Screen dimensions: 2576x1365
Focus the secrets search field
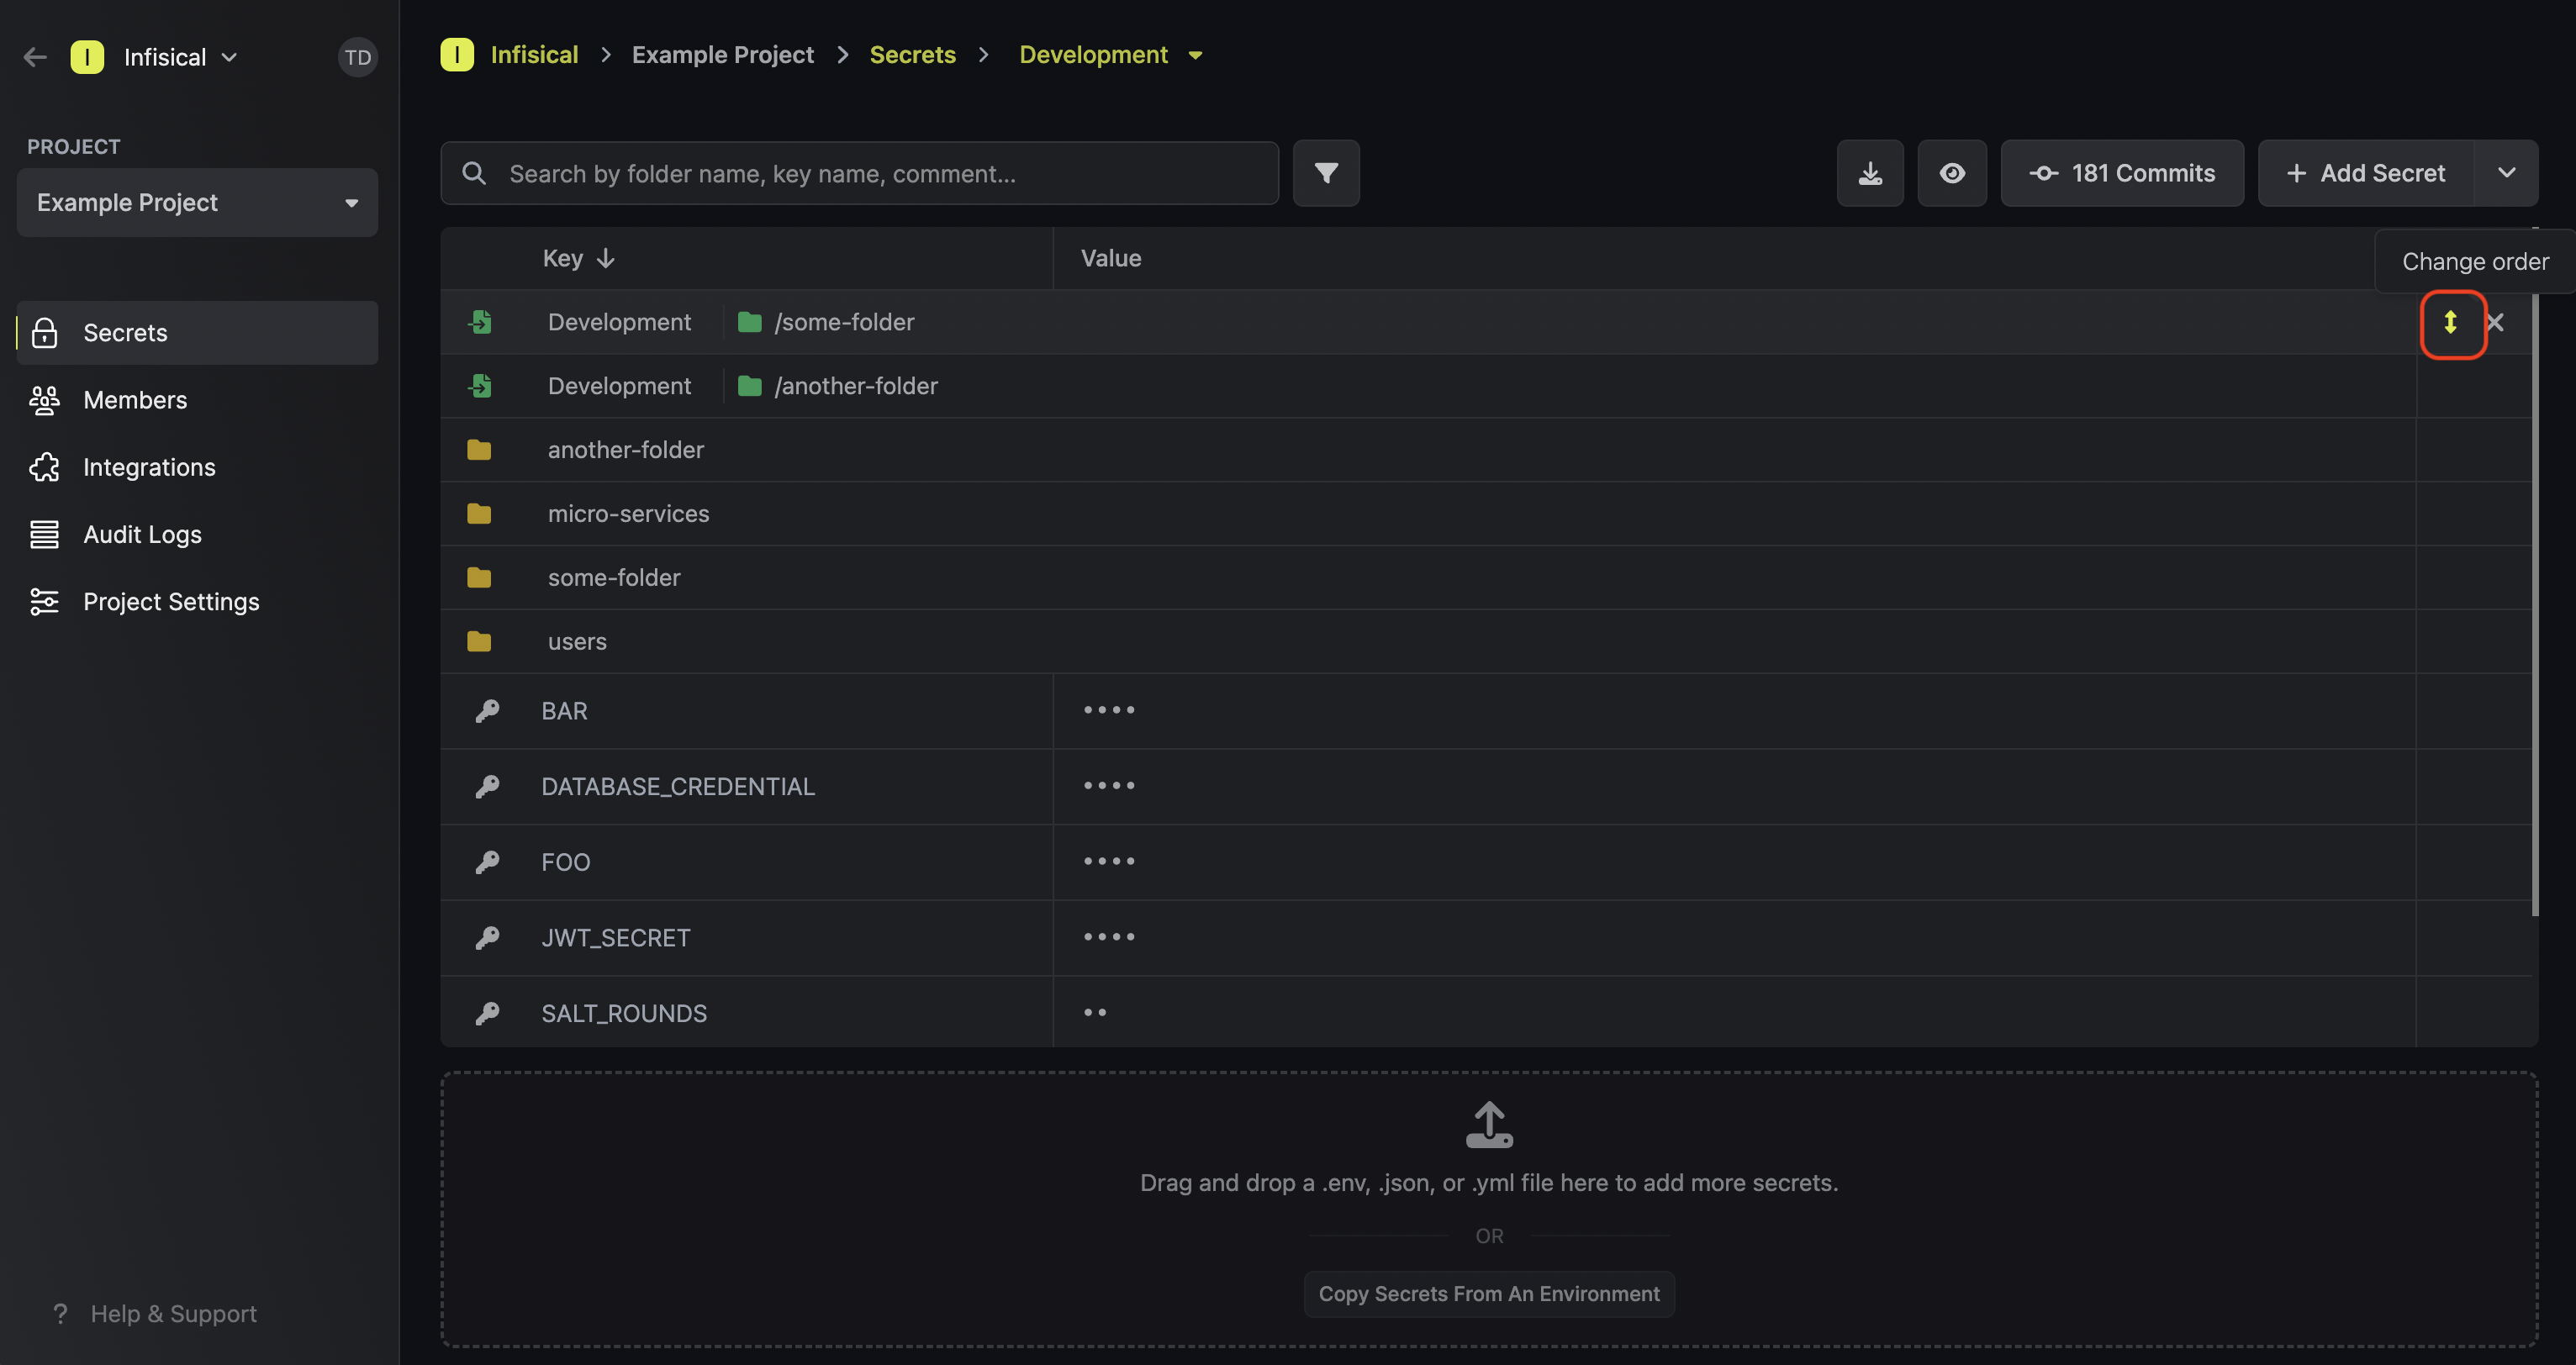[x=859, y=173]
